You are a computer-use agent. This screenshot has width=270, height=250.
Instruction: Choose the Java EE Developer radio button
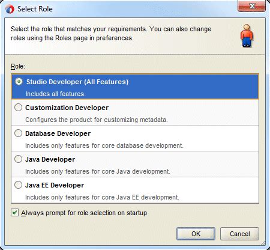pyautogui.click(x=18, y=185)
